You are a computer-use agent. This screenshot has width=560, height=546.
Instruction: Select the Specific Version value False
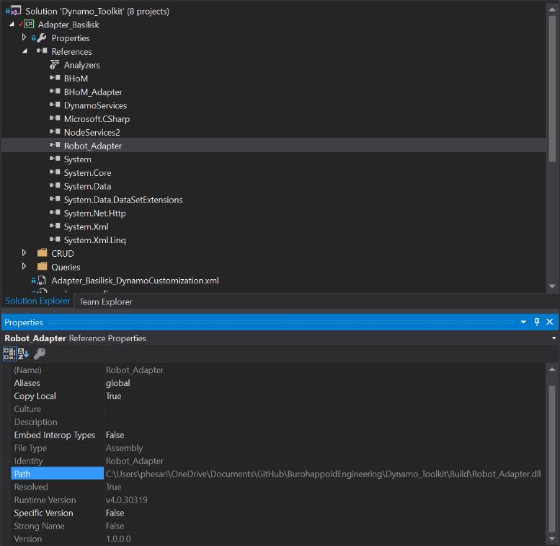[x=115, y=513]
